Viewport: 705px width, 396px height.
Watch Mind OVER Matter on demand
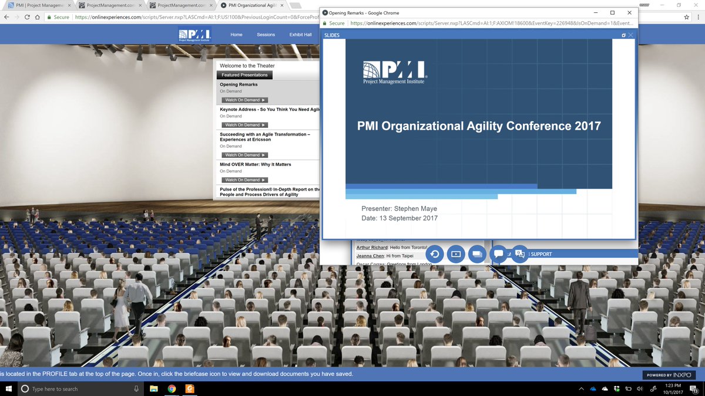pos(246,180)
